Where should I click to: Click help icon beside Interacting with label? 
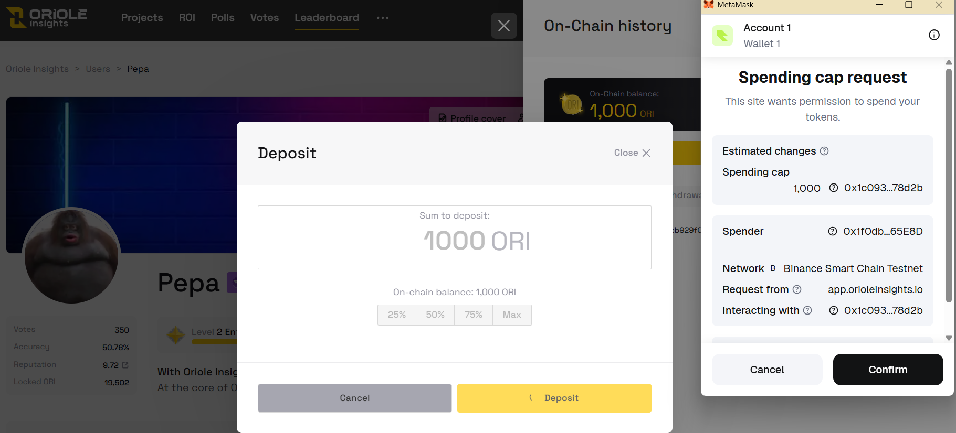click(x=807, y=310)
